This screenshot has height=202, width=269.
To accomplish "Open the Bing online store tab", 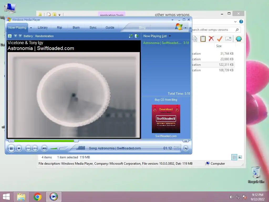I will [x=142, y=27].
